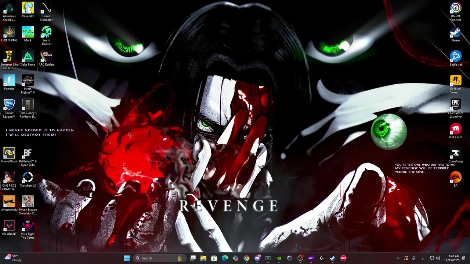Switch to Steam on the taskbar
470x264 pixels.
tap(333, 258)
